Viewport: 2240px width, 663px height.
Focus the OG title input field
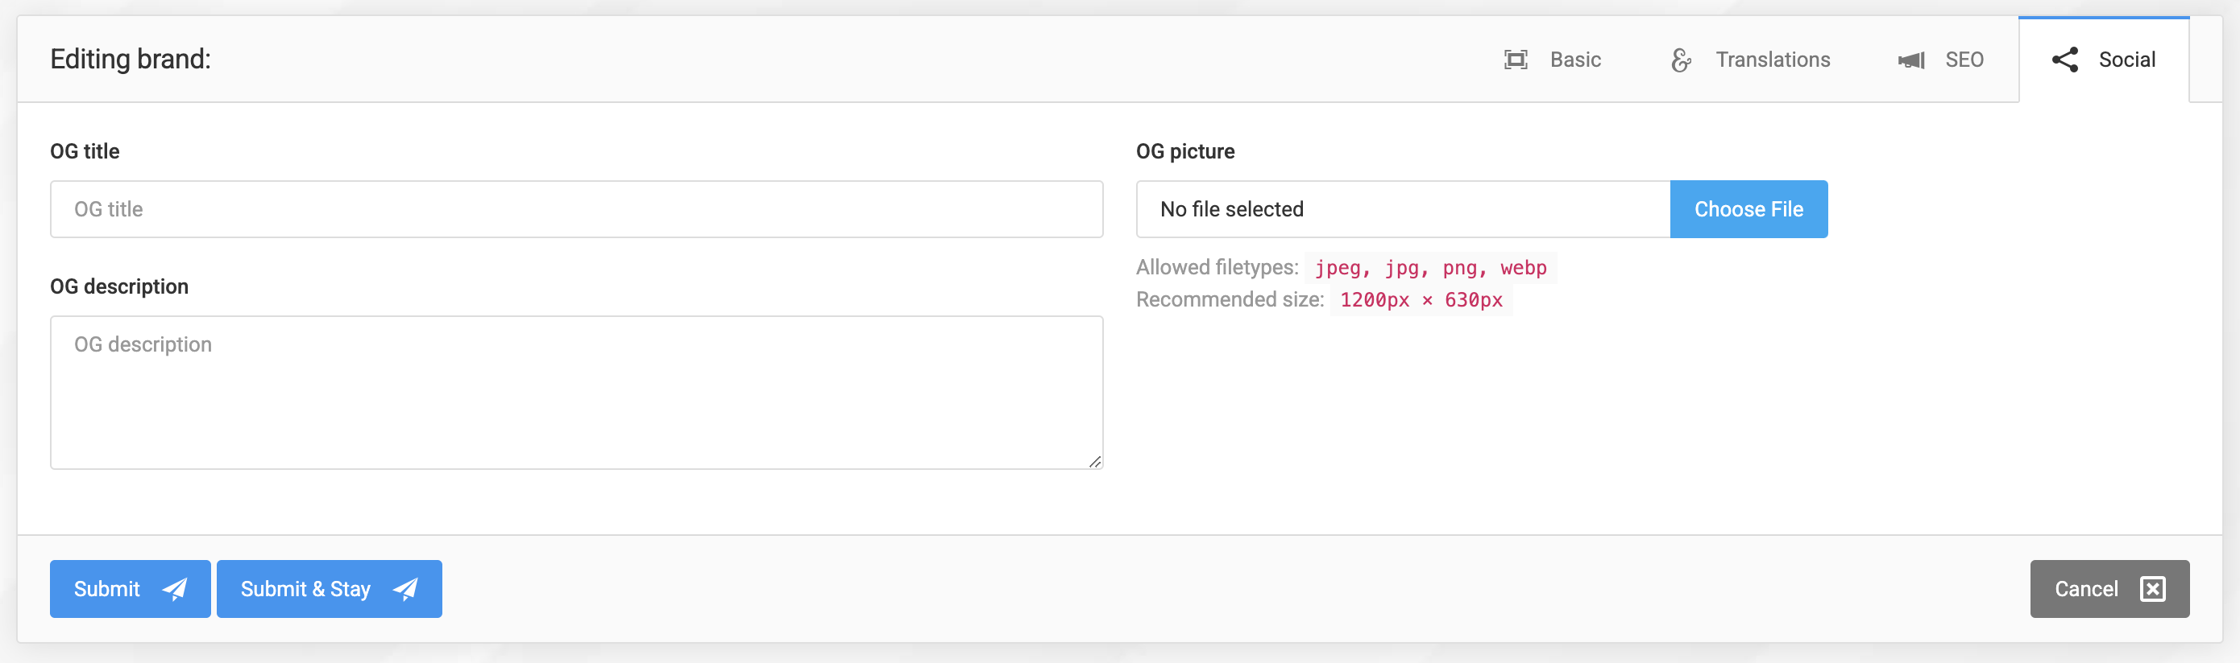[x=575, y=209]
